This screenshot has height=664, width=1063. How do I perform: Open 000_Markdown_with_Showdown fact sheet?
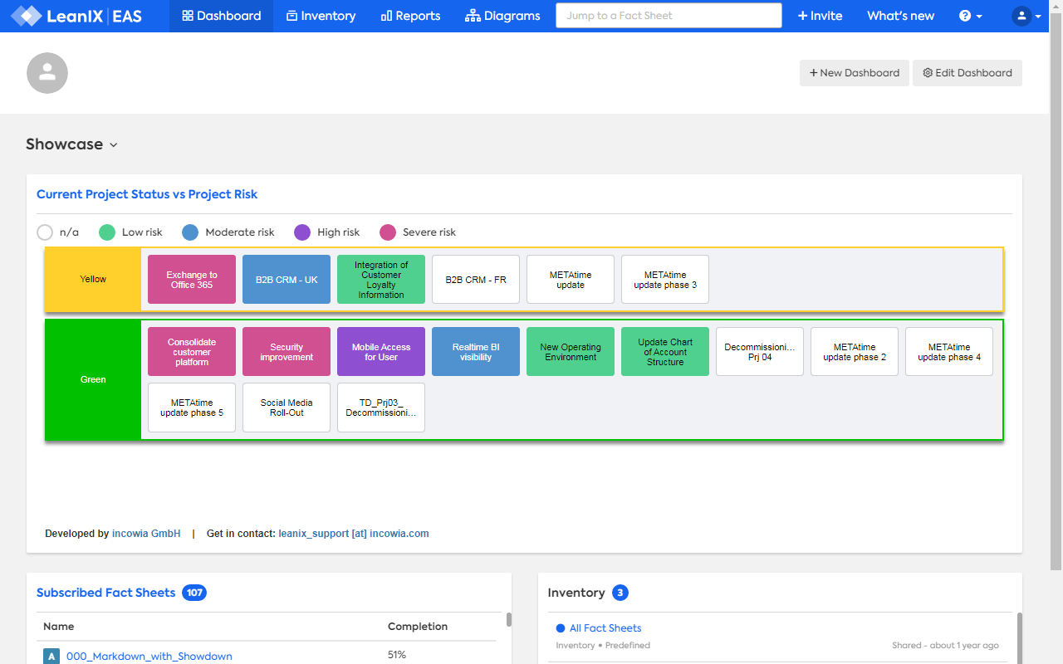(x=149, y=657)
